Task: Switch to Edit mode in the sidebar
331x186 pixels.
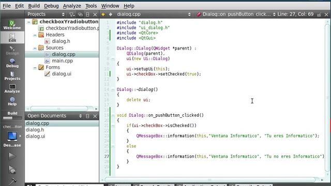Action: [12, 38]
